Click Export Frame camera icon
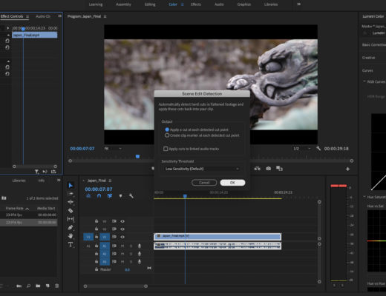The height and width of the screenshot is (296, 386). 269,169
